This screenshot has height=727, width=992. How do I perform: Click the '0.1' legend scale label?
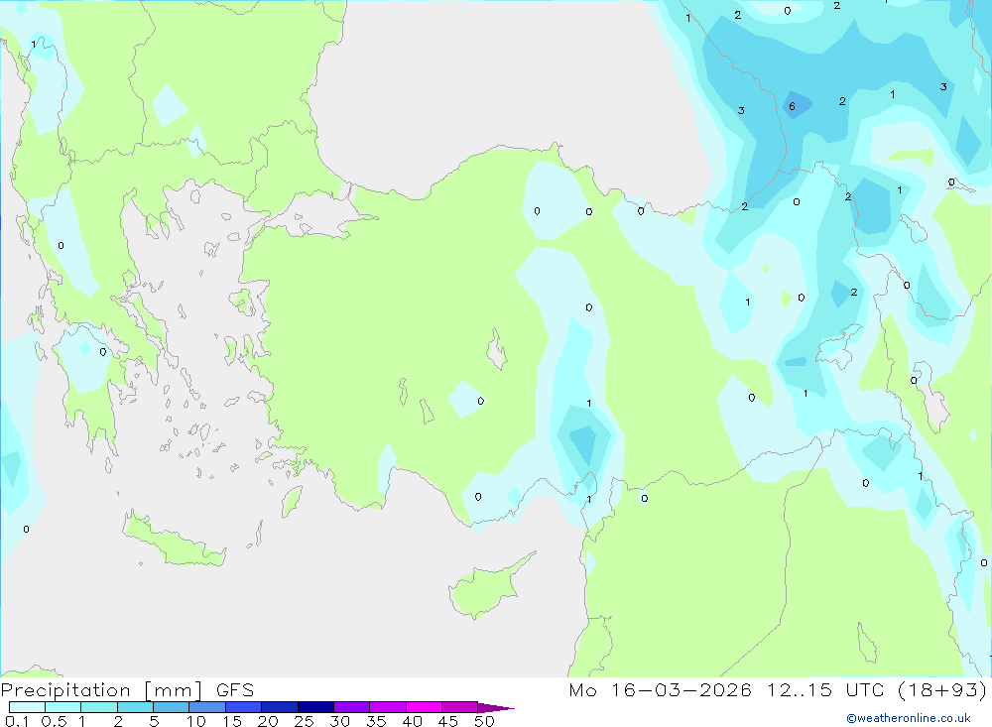point(17,721)
